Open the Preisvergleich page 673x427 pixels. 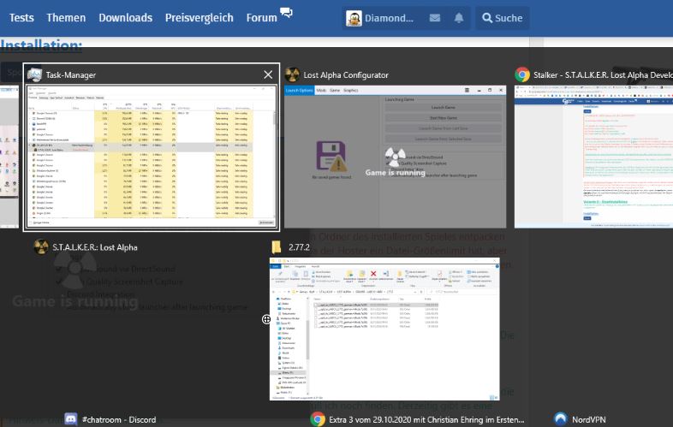(200, 18)
